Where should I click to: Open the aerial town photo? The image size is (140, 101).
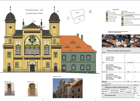121,41
